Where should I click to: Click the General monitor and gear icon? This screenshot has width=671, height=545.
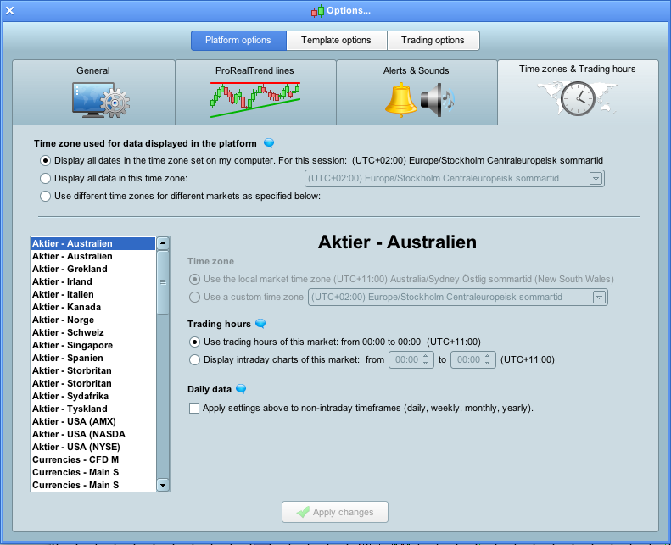click(x=101, y=100)
